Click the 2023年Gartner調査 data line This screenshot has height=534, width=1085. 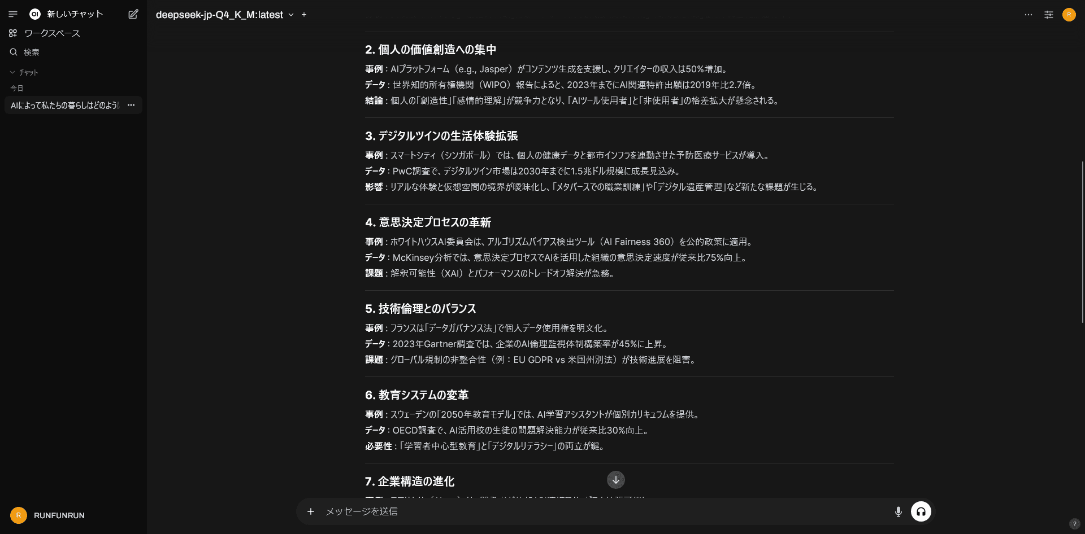[x=518, y=344]
